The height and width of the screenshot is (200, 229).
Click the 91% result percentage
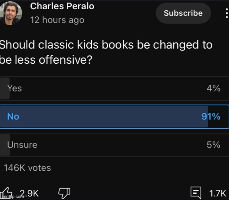click(x=211, y=117)
